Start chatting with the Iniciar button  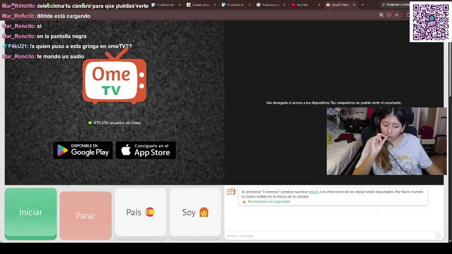pyautogui.click(x=31, y=214)
